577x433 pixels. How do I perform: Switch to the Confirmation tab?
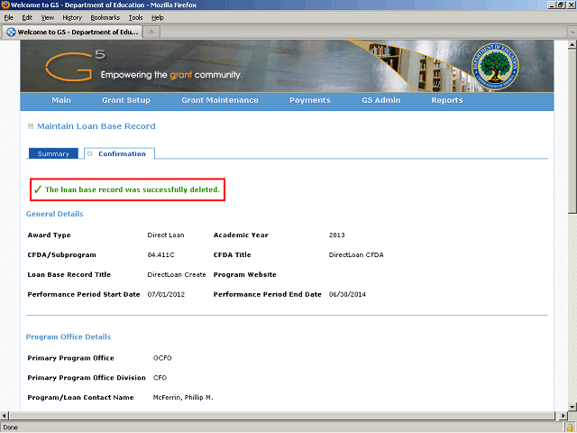coord(119,153)
